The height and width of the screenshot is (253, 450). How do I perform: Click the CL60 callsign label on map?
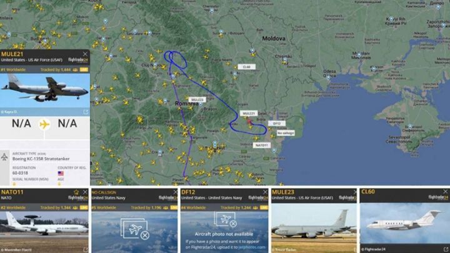pos(246,67)
